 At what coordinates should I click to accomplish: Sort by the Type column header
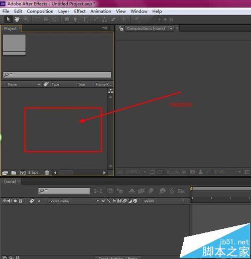[x=55, y=84]
